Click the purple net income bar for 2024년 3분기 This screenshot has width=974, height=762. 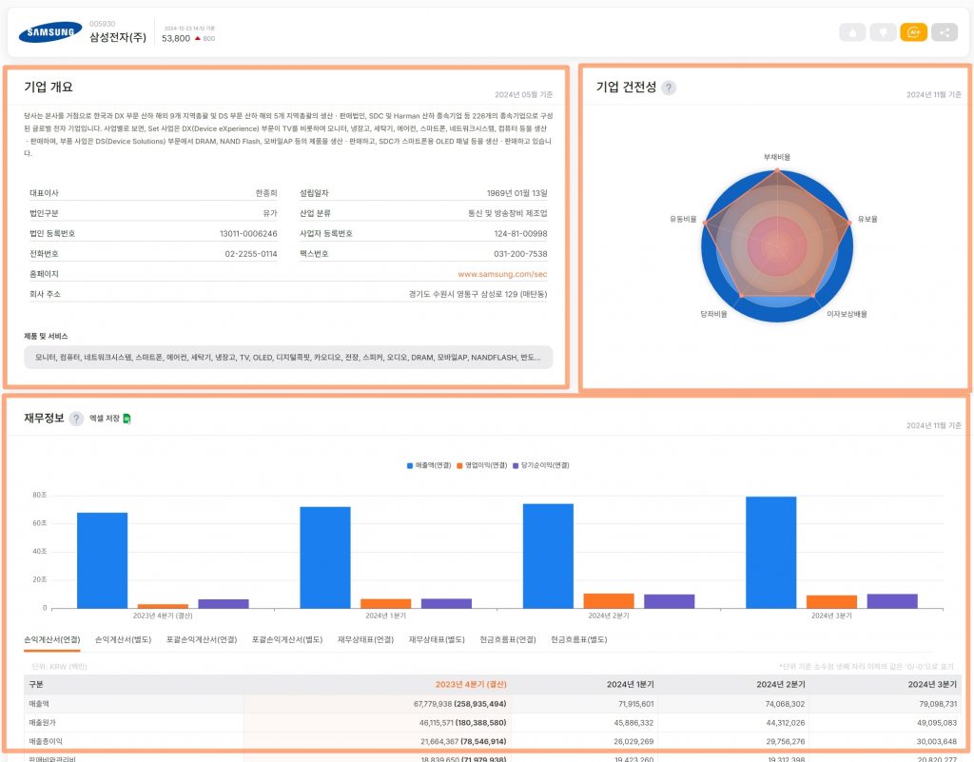[x=892, y=601]
